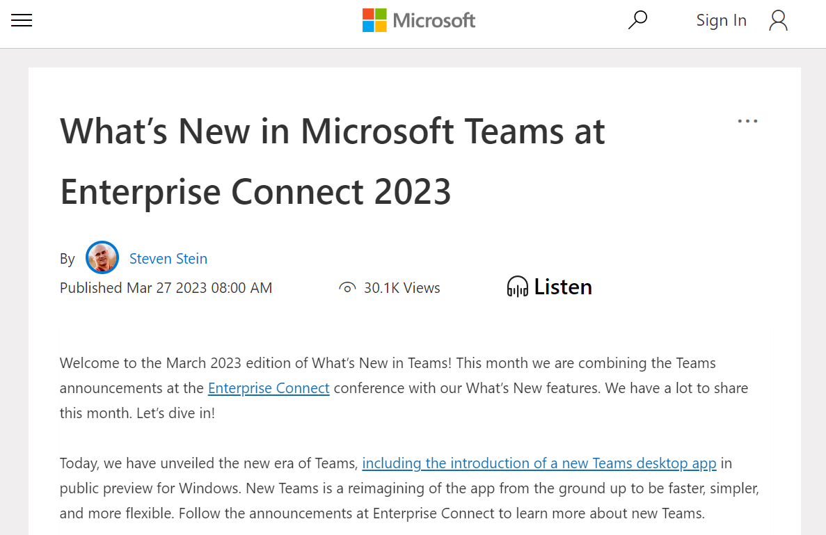This screenshot has height=535, width=826.
Task: Open the article options via three-dot menu
Action: tap(747, 120)
